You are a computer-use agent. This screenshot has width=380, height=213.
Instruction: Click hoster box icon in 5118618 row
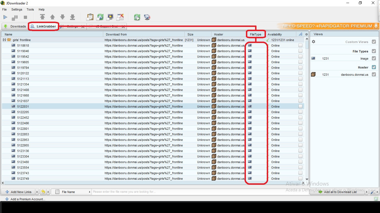214,45
